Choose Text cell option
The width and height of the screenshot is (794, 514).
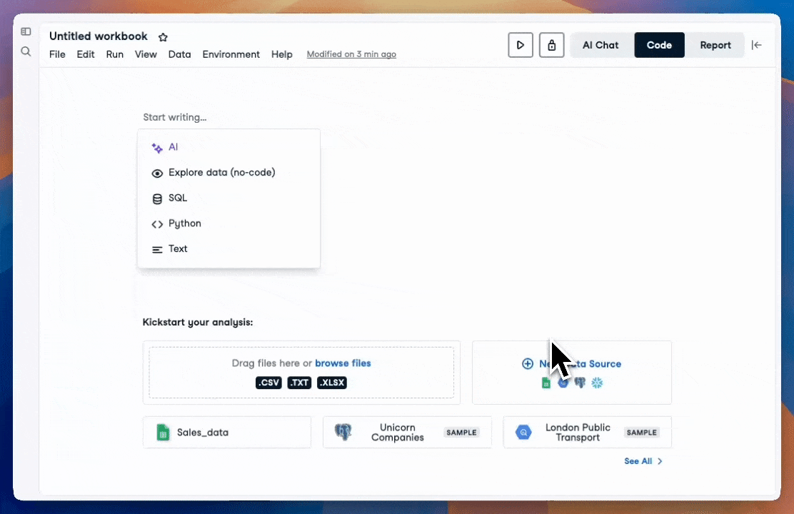(228, 248)
